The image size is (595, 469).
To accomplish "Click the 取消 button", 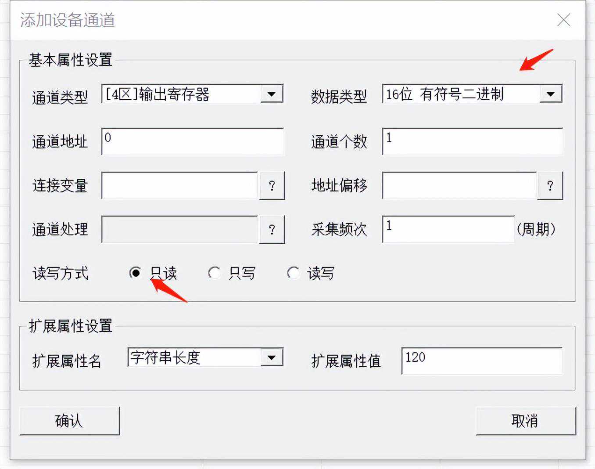I will pyautogui.click(x=525, y=421).
